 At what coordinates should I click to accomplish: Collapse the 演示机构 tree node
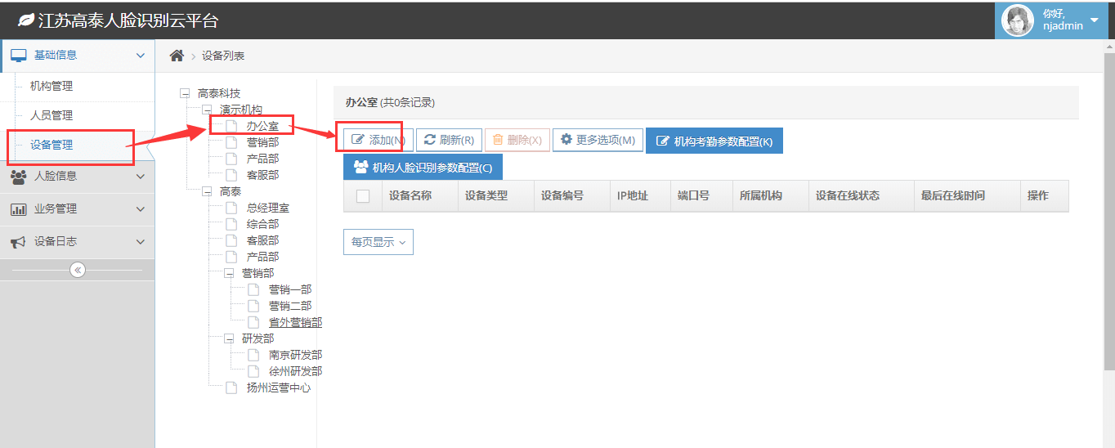207,110
